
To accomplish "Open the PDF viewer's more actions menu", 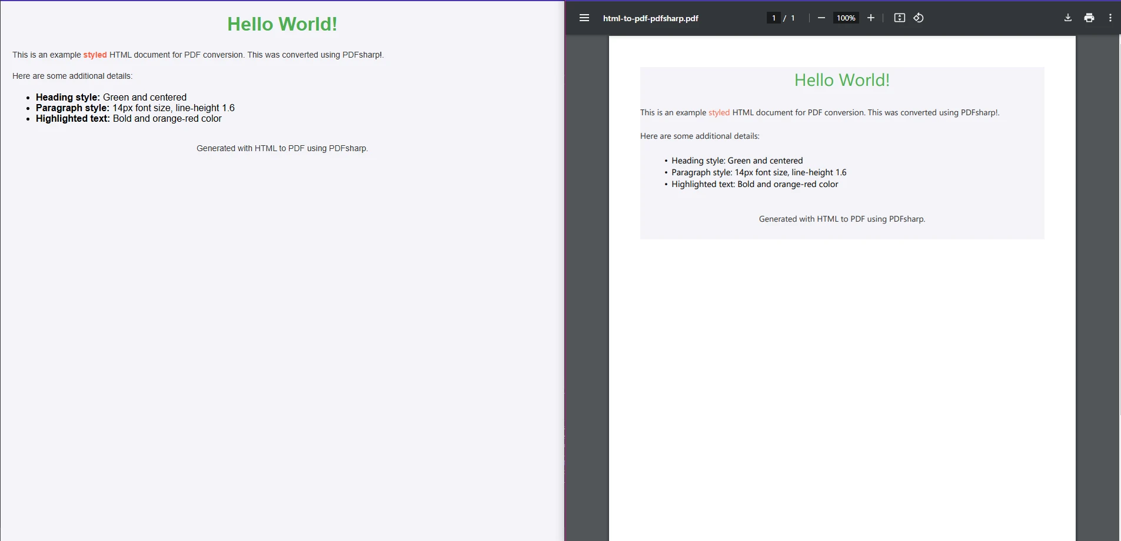I will click(x=1110, y=18).
